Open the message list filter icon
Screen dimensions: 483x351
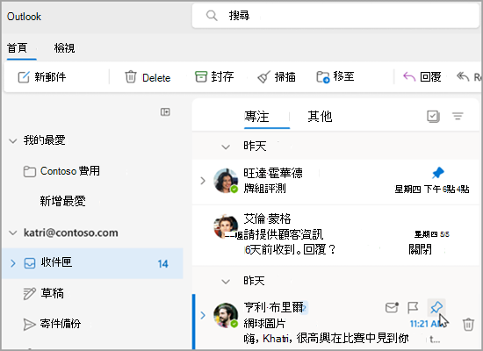458,116
